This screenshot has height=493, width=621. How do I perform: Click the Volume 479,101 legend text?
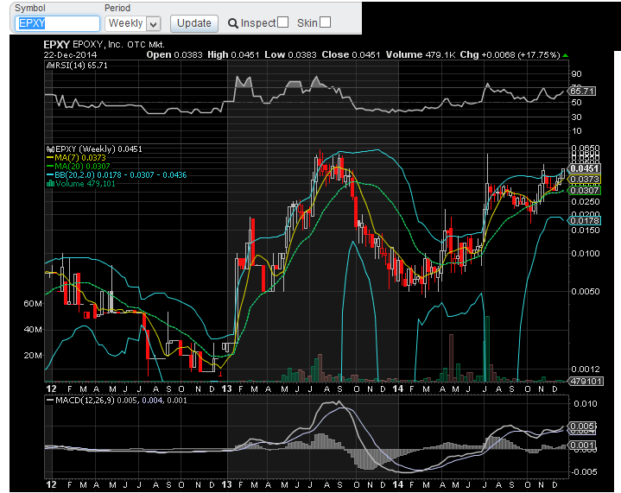[x=86, y=184]
